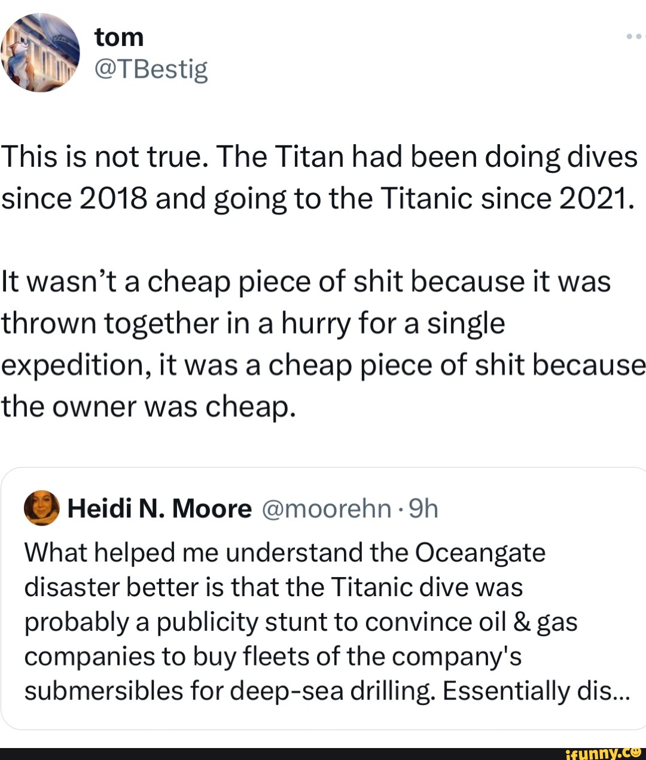Viewport: 646px width, 760px height.
Task: Open the three-dot more options menu
Action: [635, 37]
